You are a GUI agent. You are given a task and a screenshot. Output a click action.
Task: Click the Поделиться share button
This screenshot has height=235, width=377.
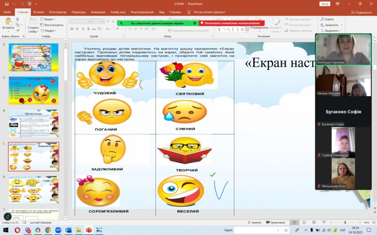pos(361,12)
